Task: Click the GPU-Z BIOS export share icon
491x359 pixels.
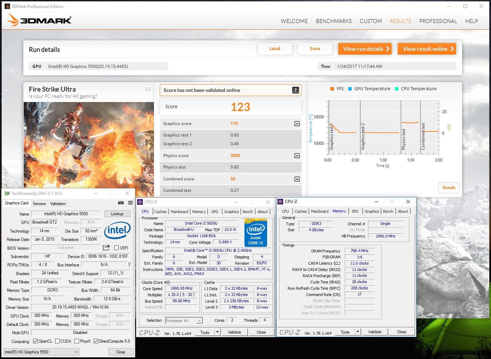Action: point(106,247)
